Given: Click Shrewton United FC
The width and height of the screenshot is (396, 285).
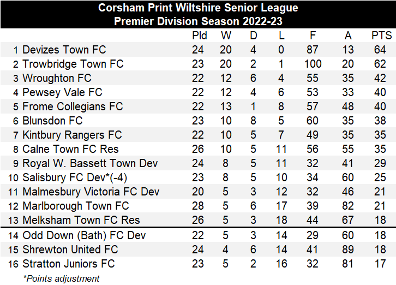Looking at the screenshot, I should click(70, 250).
